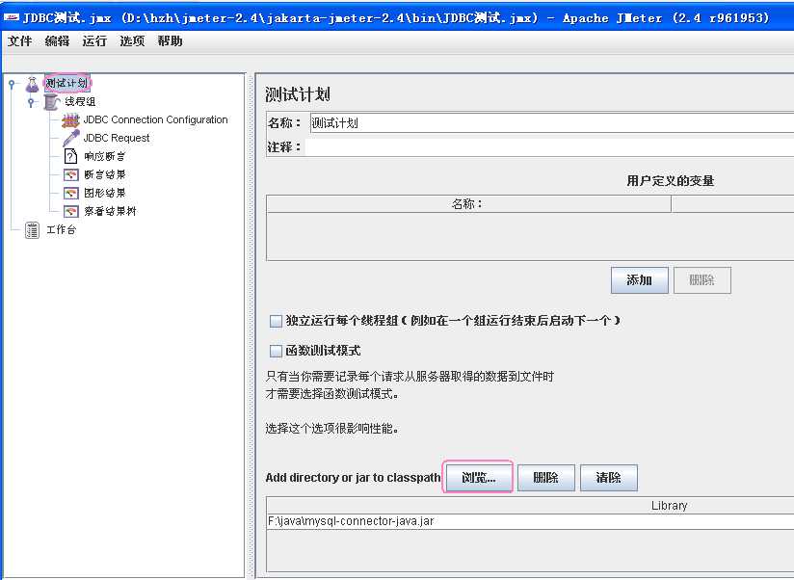Click the JDBC Request pipette icon
Viewport: 794px width, 580px height.
[71, 138]
